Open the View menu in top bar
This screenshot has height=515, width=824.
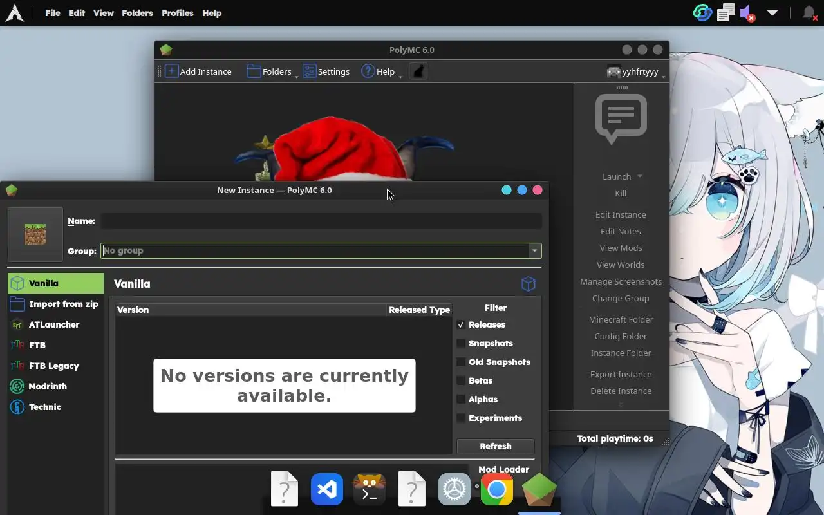point(104,13)
